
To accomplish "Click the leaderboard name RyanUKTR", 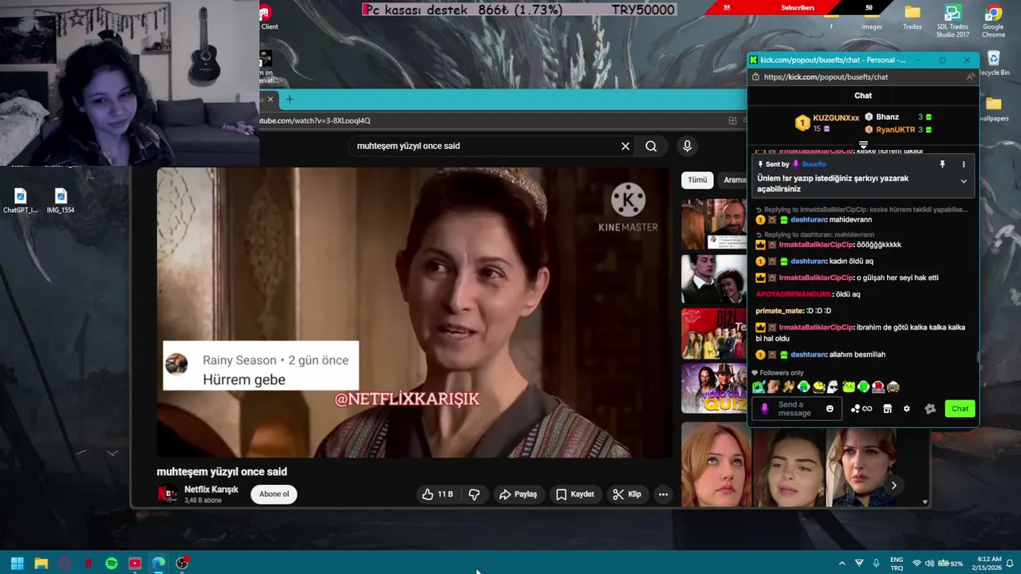I will coord(896,130).
